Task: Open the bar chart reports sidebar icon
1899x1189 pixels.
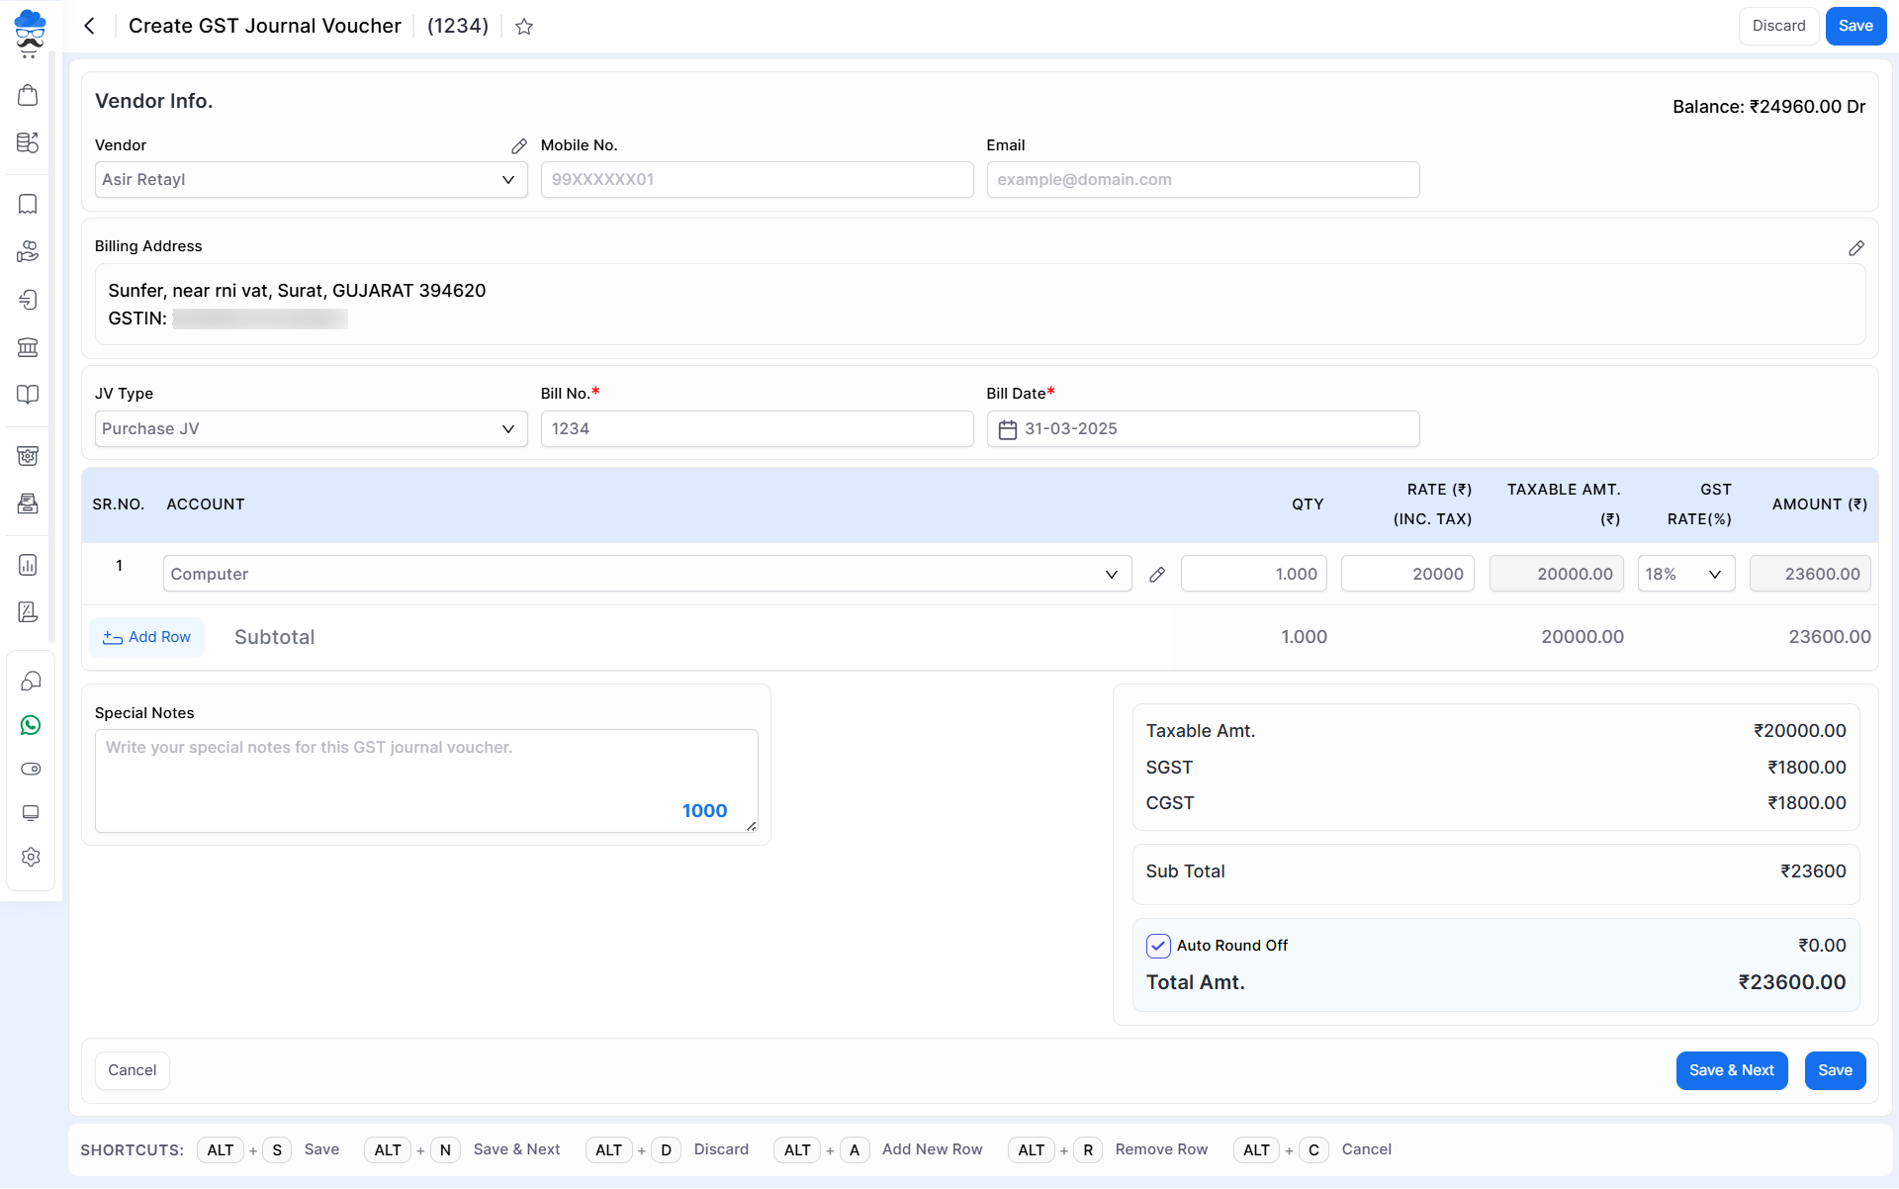Action: pos(29,565)
